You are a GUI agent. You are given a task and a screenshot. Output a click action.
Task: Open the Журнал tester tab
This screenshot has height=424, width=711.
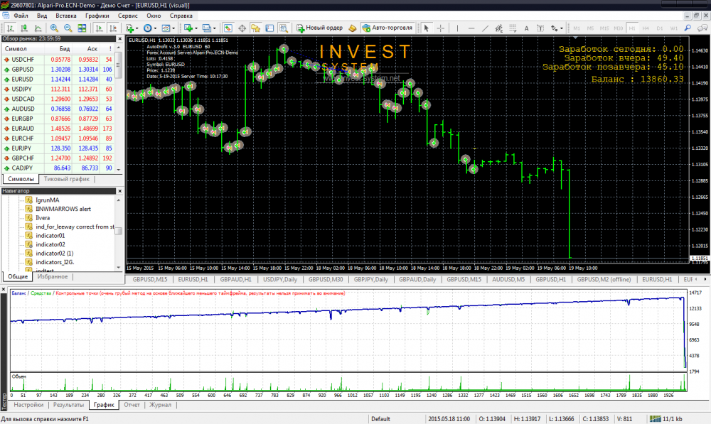[160, 405]
